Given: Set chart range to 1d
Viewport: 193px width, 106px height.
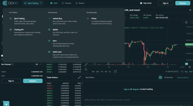Looking at the screenshot, I should 110,72.
